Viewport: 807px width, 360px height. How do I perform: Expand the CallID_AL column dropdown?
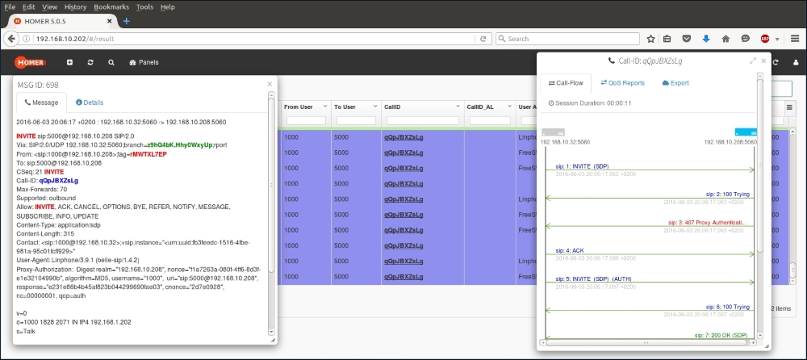(x=509, y=107)
